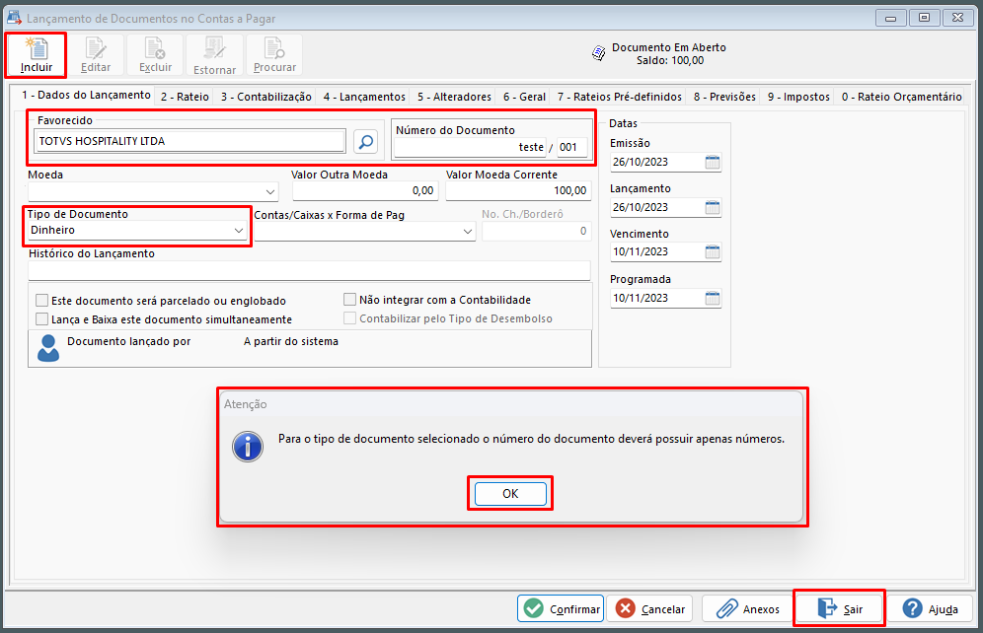Image resolution: width=983 pixels, height=633 pixels.
Task: Check Não integrar com a Contabilidade
Action: pyautogui.click(x=349, y=300)
